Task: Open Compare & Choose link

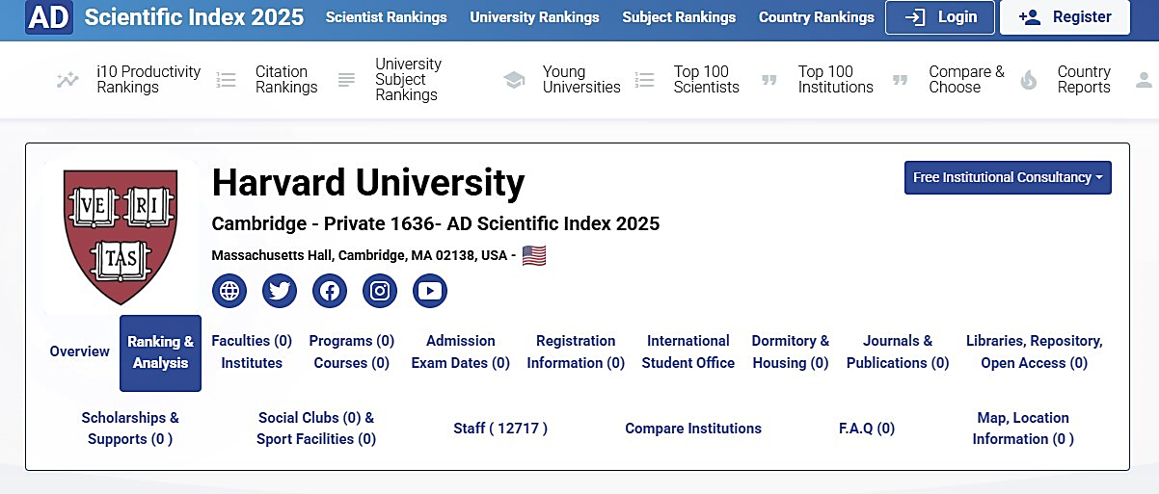Action: (x=966, y=80)
